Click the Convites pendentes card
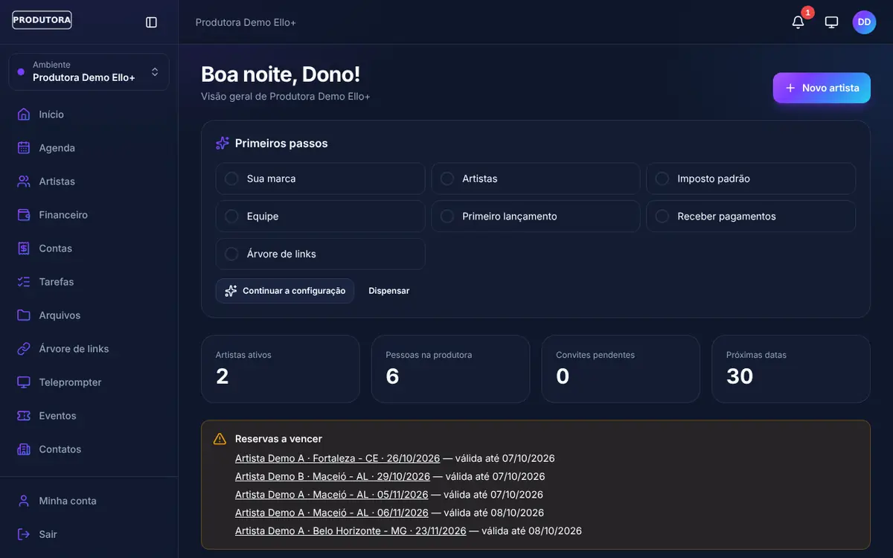Viewport: 893px width, 558px height. click(x=621, y=369)
